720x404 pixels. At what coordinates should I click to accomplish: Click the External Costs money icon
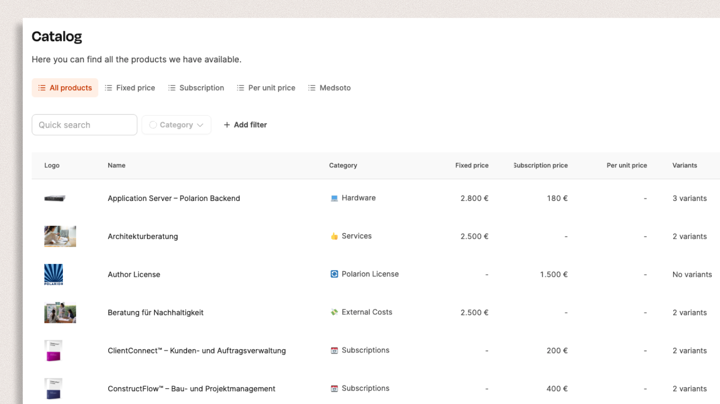tap(334, 312)
